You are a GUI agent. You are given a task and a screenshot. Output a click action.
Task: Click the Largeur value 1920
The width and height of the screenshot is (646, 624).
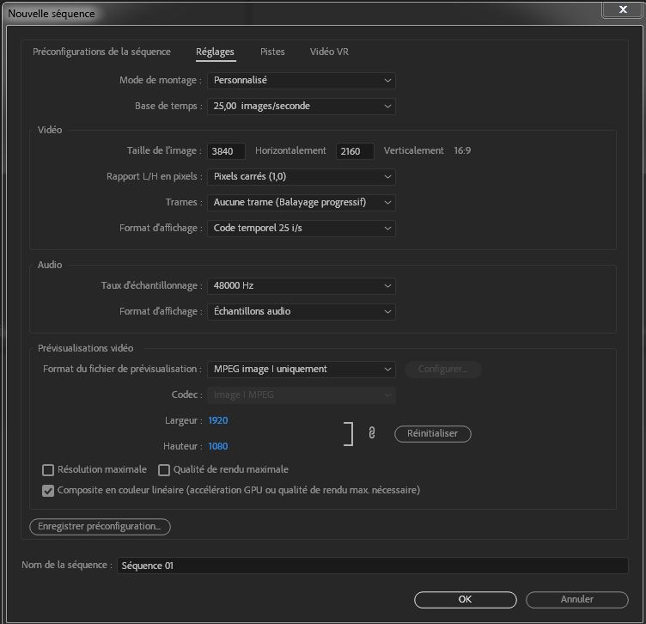pos(218,420)
